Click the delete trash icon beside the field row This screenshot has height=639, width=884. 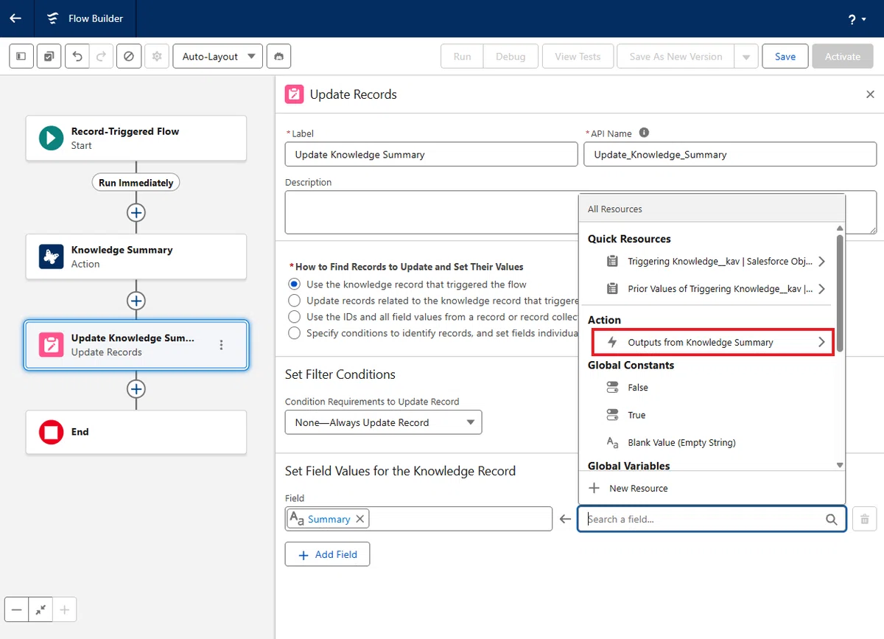(865, 519)
